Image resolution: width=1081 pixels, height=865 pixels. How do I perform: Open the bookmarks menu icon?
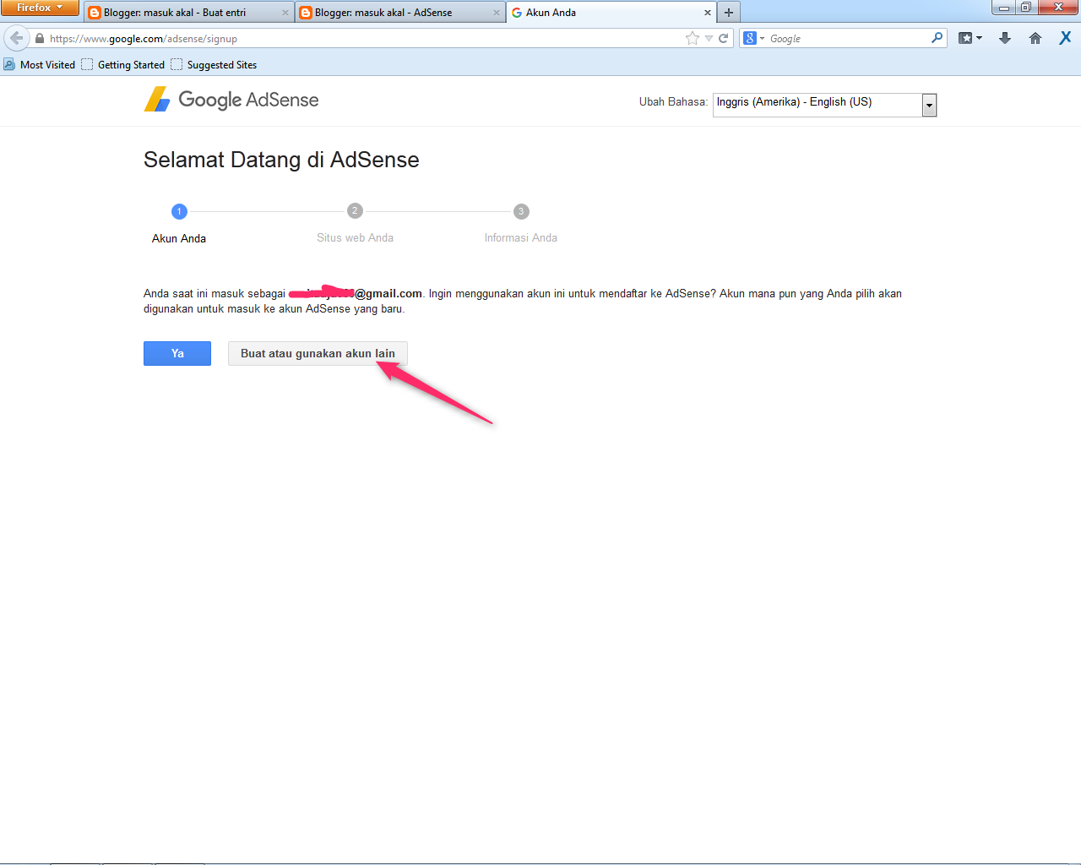(x=966, y=38)
